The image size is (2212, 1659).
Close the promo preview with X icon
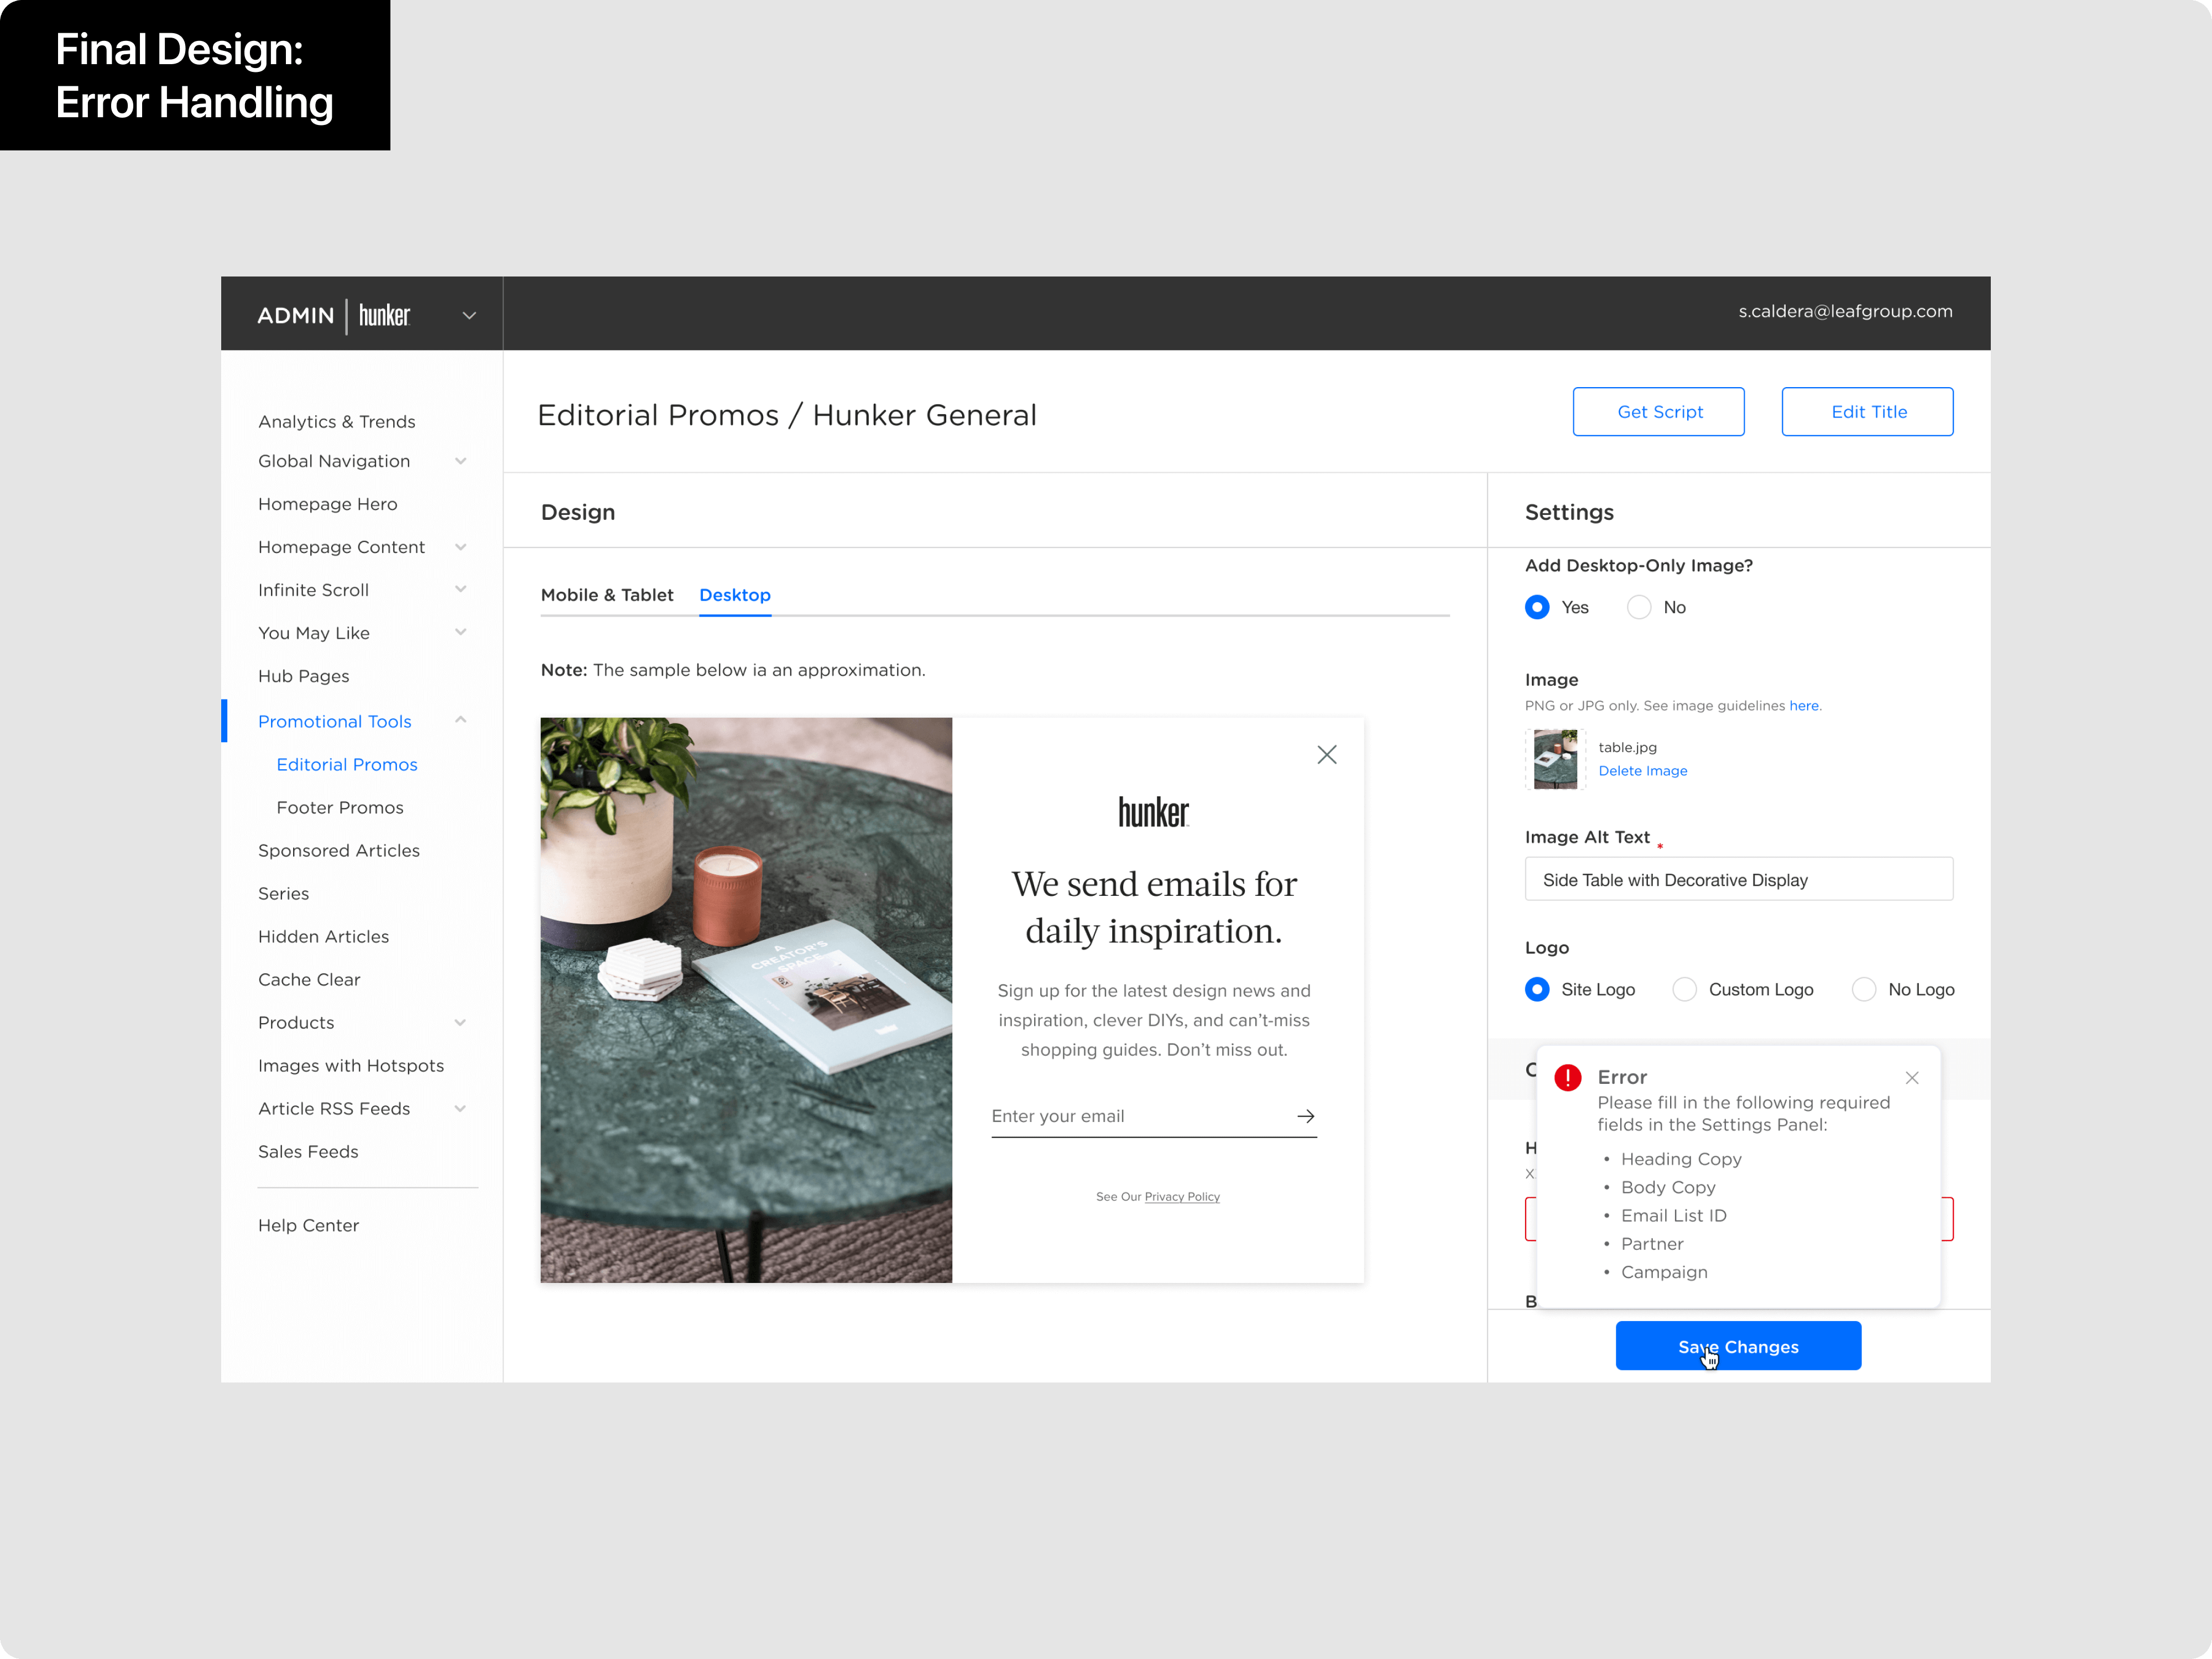click(1326, 755)
